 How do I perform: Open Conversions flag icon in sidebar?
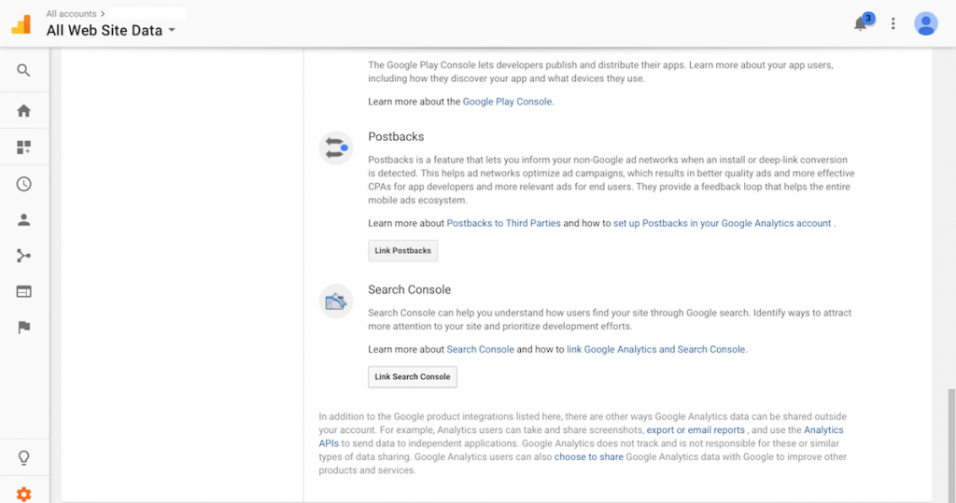(x=23, y=328)
